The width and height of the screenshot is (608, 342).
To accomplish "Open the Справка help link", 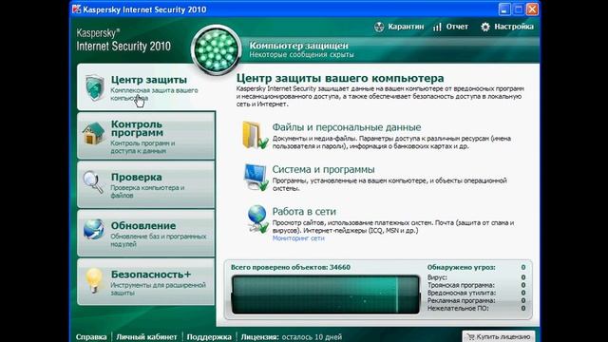I will [x=91, y=337].
